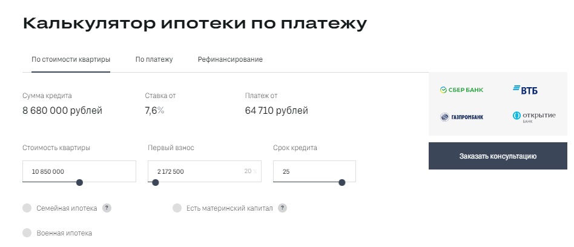Screen dimensions: 574x247
Task: Click into the Первый взнос input field
Action: click(x=194, y=171)
